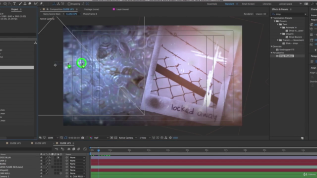The image size is (317, 178).
Task: Select the Roto Brush tool
Action: tap(36, 3)
